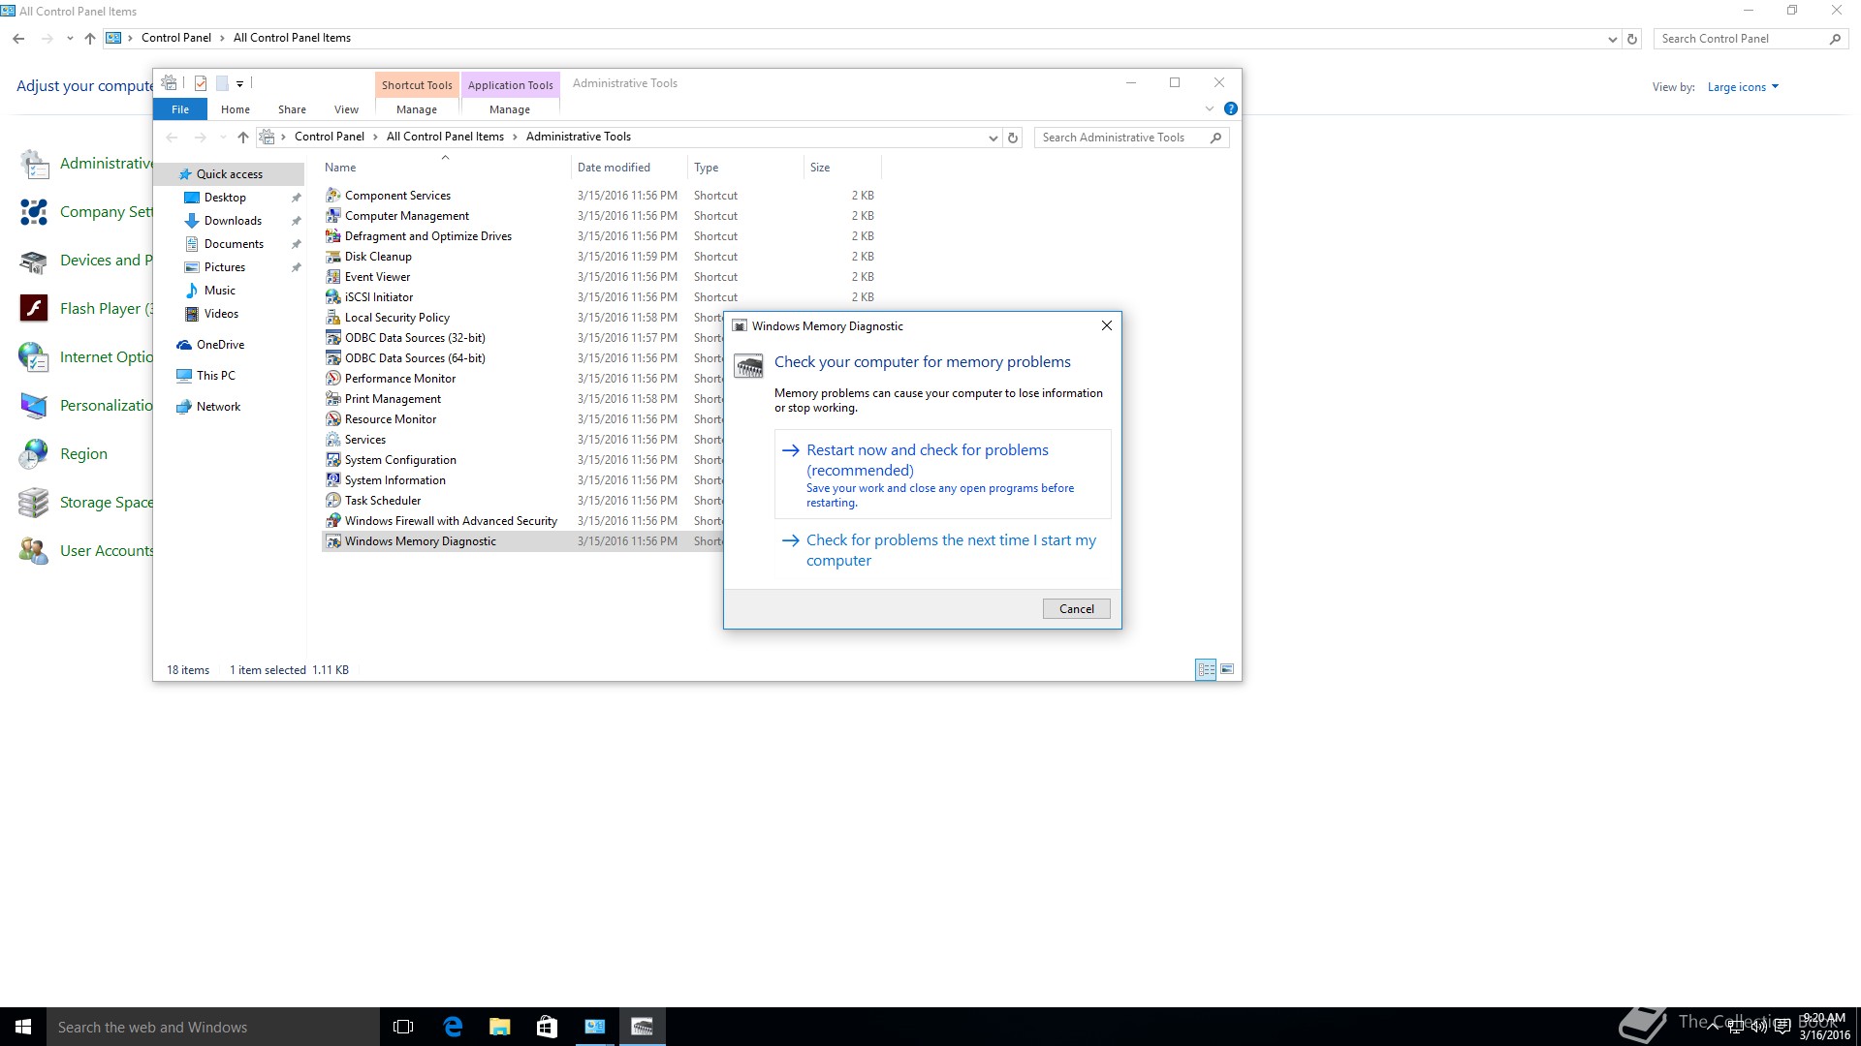Switch to large icons view in status bar
The height and width of the screenshot is (1046, 1861).
tap(1227, 669)
